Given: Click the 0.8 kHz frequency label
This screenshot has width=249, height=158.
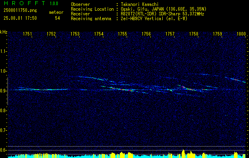Looking at the screenshot, I should click(3, 111).
